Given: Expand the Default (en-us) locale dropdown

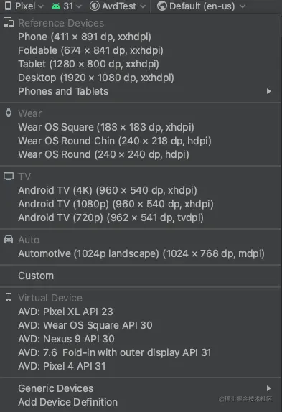Looking at the screenshot, I should (x=201, y=6).
